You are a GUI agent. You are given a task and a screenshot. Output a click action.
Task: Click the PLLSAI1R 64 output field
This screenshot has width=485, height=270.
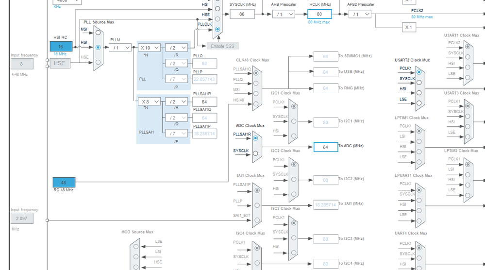(204, 102)
